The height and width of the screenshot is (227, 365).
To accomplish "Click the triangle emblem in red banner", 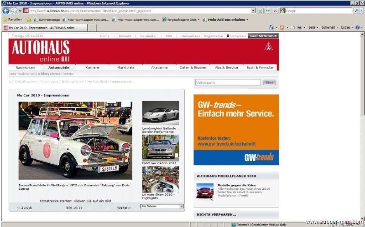I will (268, 46).
